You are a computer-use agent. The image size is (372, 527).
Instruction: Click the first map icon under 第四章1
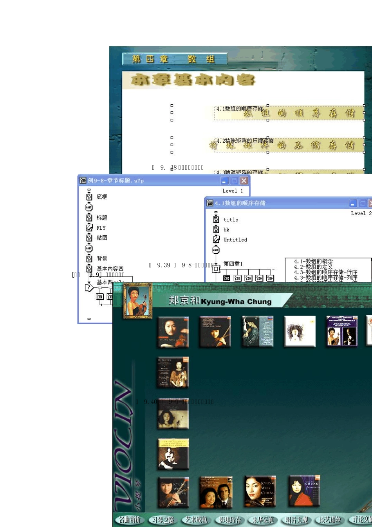[226, 278]
